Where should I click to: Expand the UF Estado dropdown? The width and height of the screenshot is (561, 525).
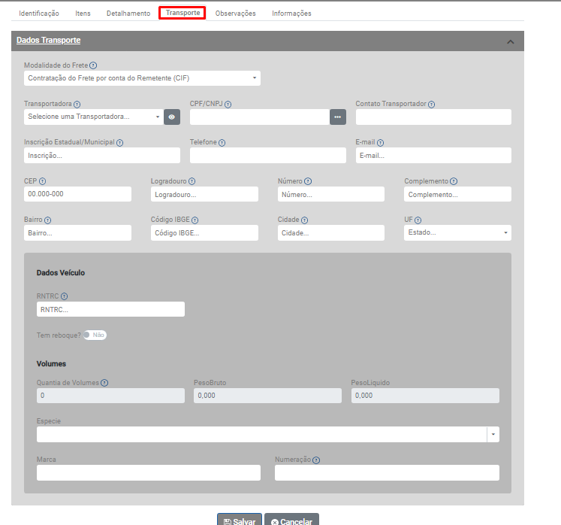pyautogui.click(x=457, y=232)
